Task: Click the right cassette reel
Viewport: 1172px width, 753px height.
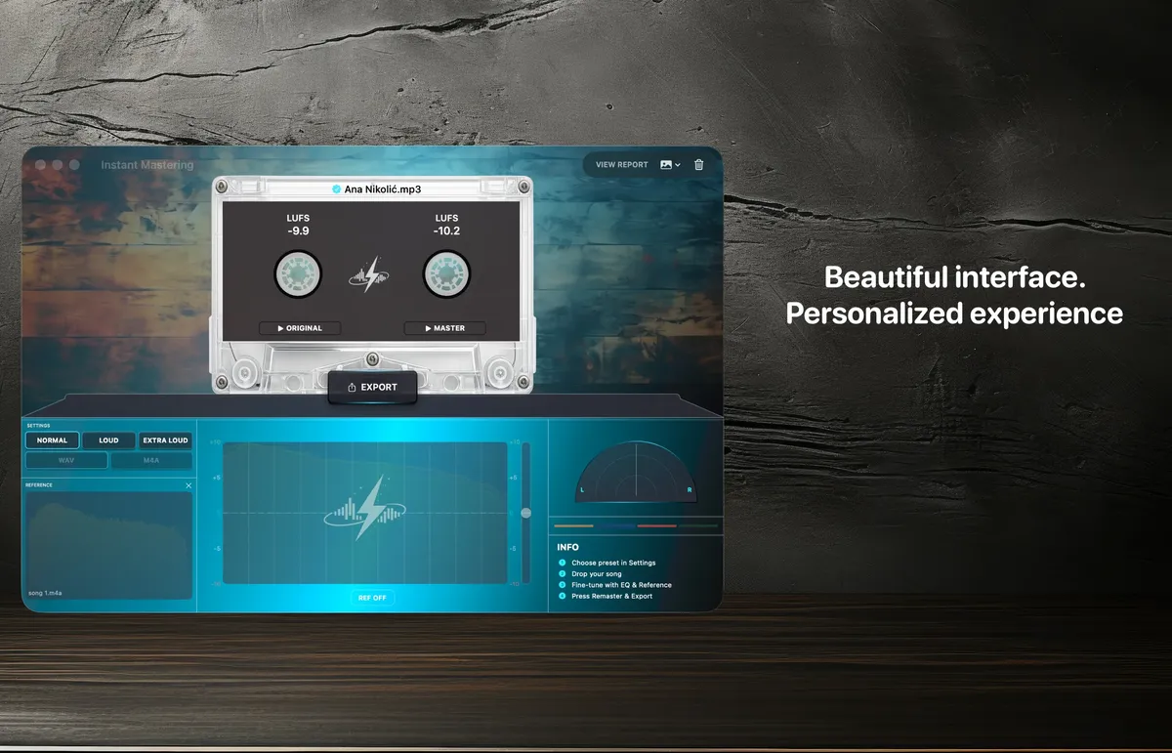Action: (446, 274)
